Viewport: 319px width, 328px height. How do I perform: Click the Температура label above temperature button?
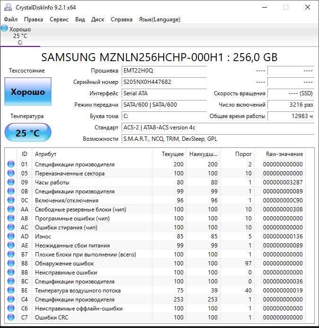pos(27,116)
